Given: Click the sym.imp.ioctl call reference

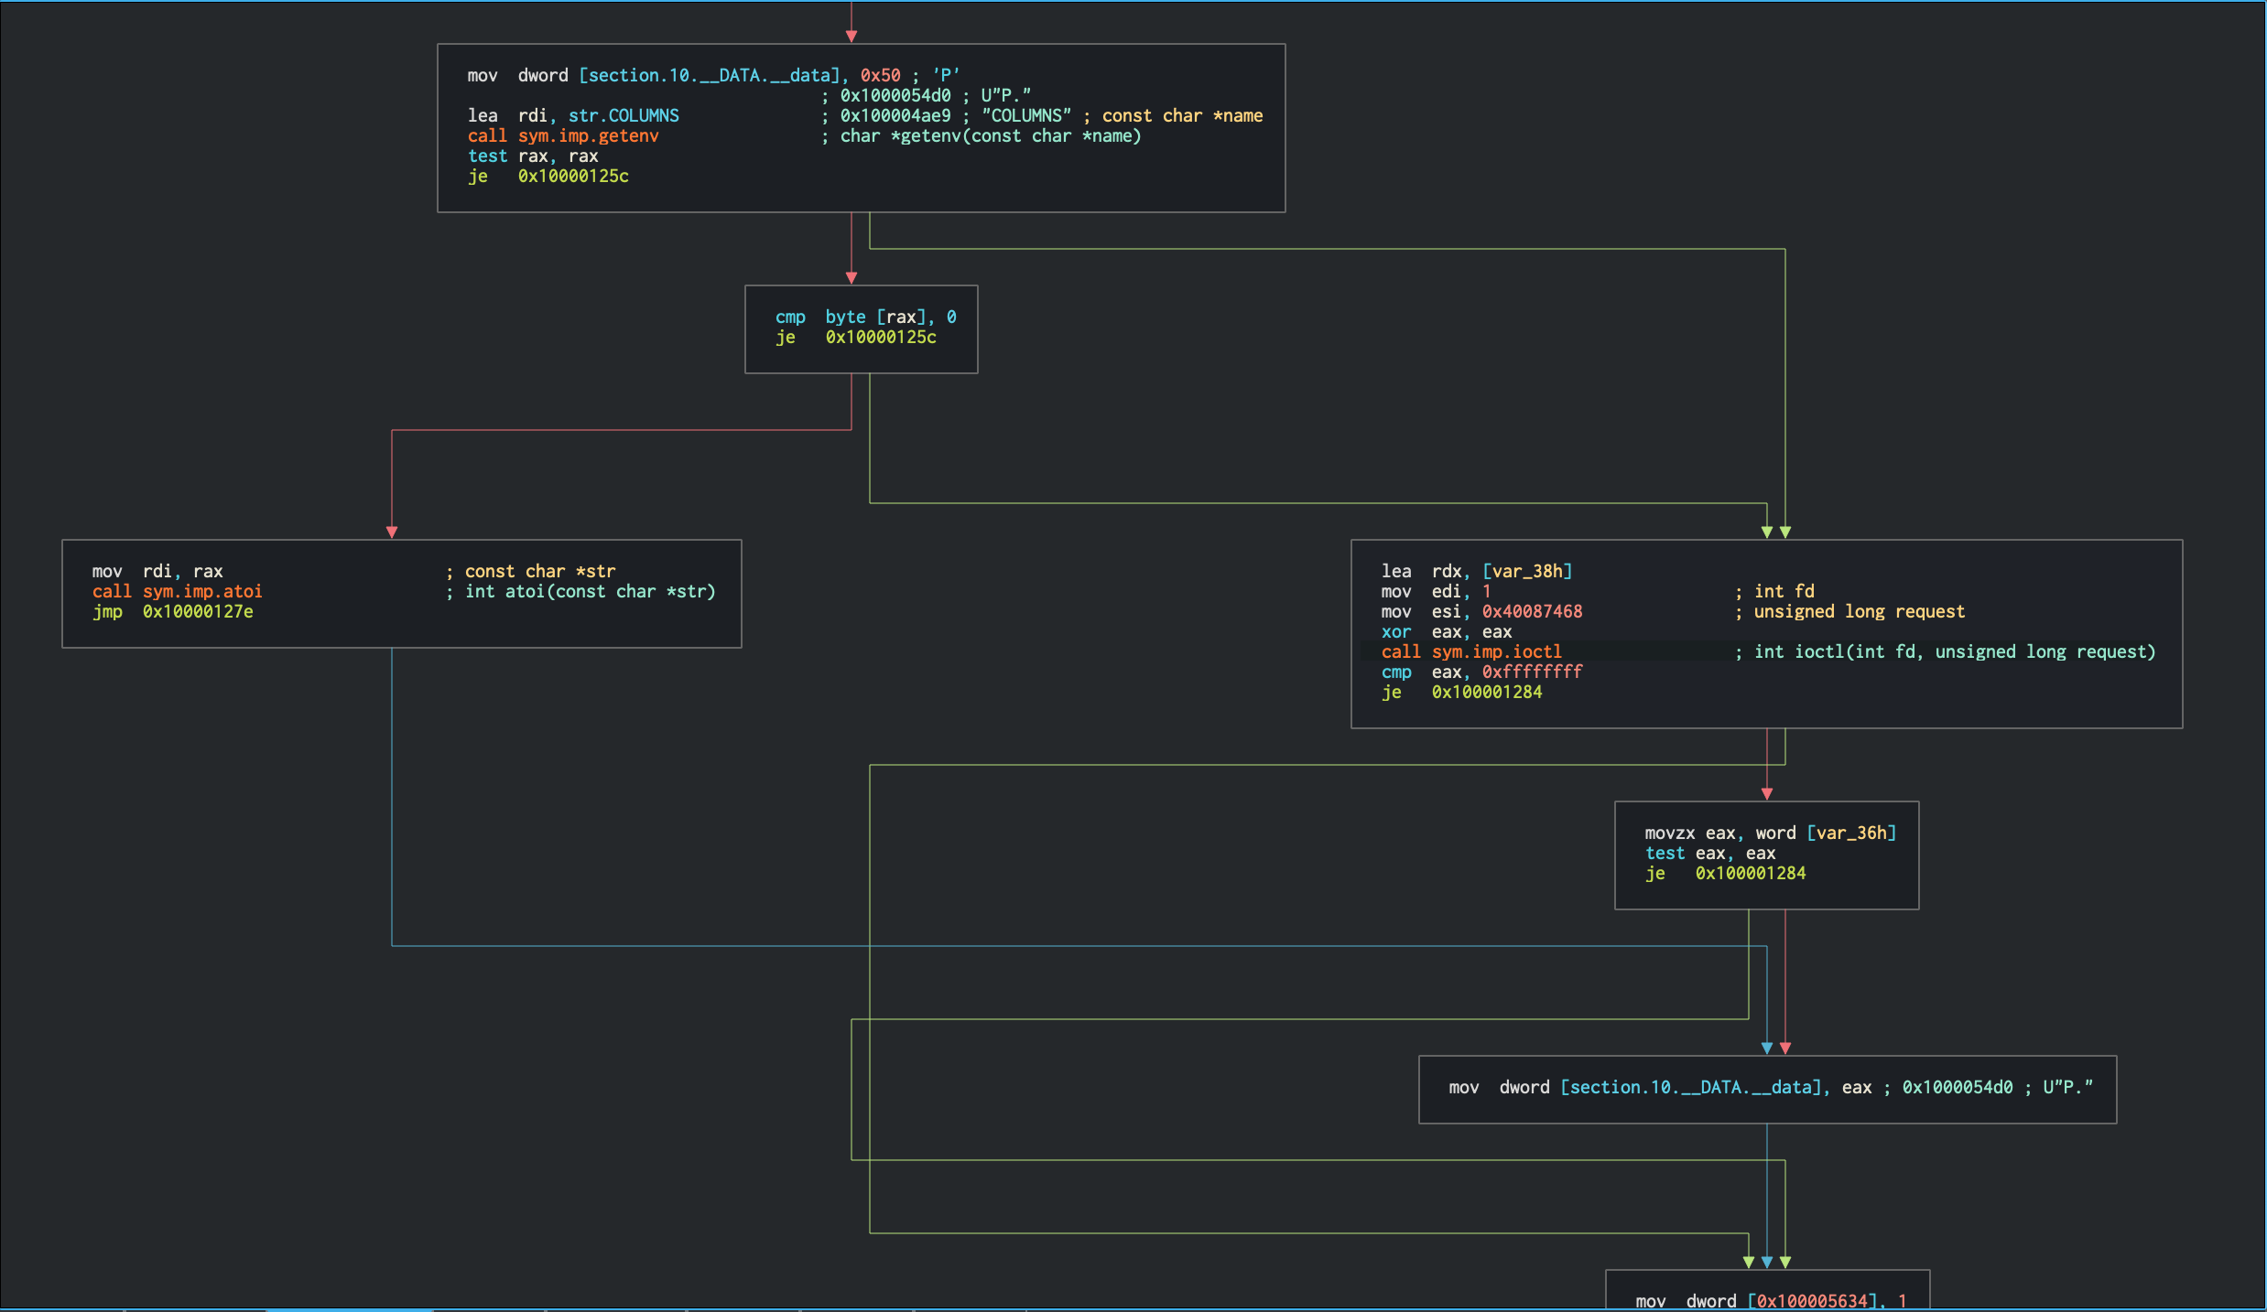Looking at the screenshot, I should (x=1497, y=651).
